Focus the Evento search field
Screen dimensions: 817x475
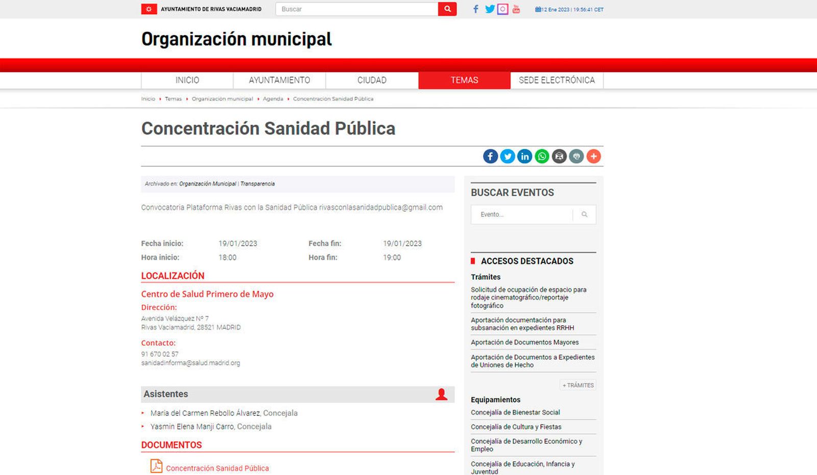coord(522,215)
